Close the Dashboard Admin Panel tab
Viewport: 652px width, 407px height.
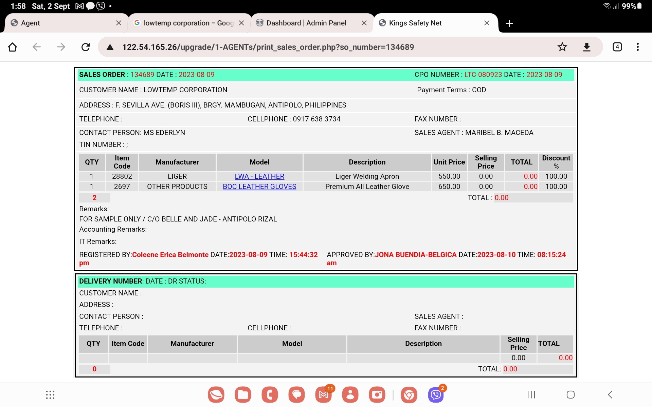(x=364, y=23)
